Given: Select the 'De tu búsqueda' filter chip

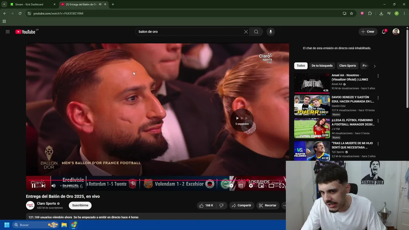Looking at the screenshot, I should point(322,66).
